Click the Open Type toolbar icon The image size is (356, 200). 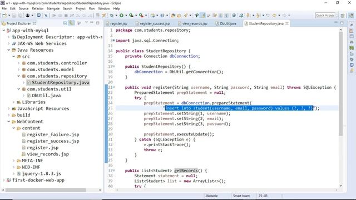(x=173, y=16)
